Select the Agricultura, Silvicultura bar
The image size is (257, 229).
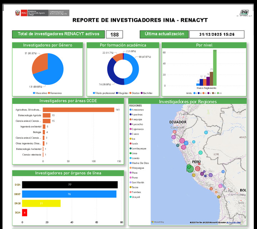pos(79,110)
